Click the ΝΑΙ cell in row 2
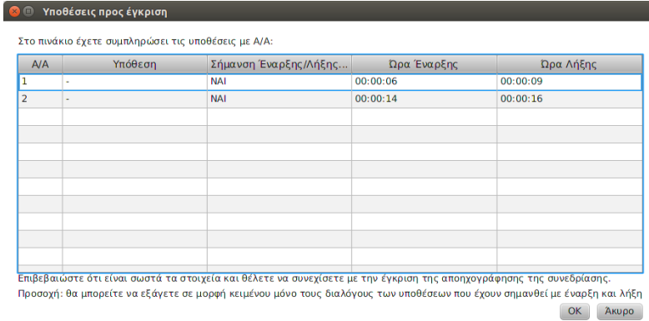Screen dimensions: 649x321 pos(279,99)
